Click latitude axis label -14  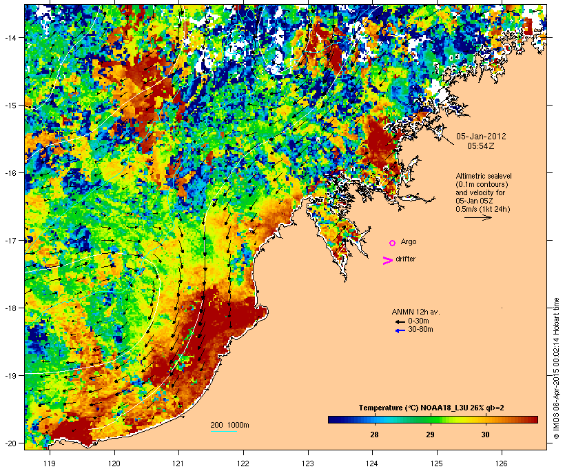click(x=10, y=37)
